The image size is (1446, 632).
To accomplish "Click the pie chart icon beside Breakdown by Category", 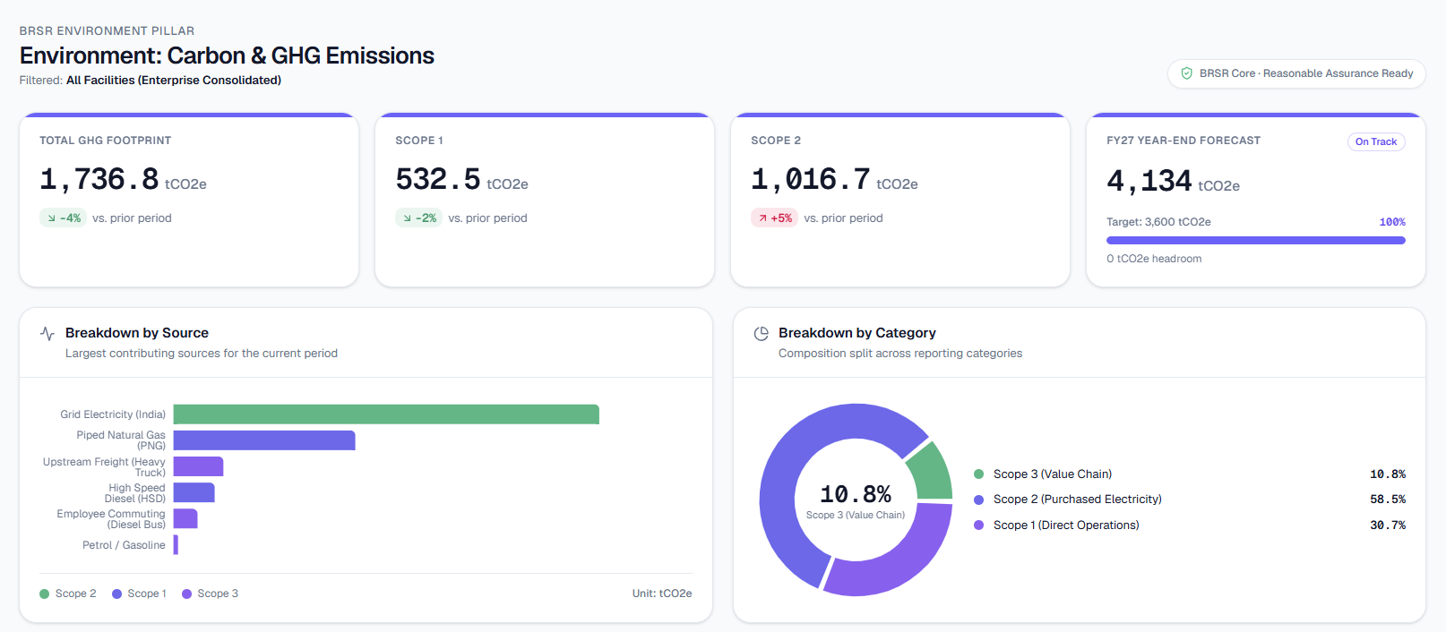I will point(761,334).
